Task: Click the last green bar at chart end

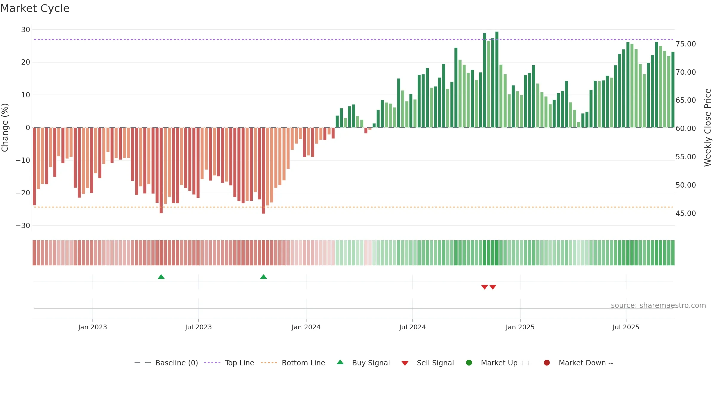Action: 673,90
